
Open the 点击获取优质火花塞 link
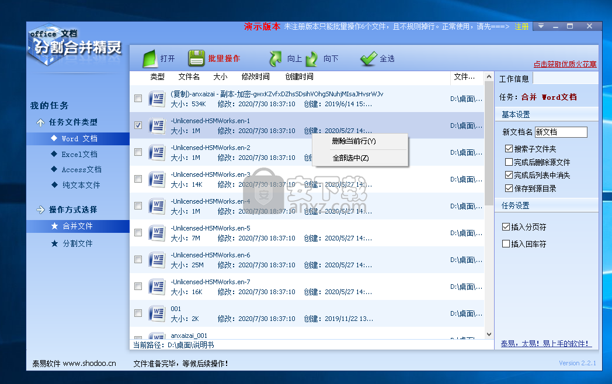click(x=565, y=64)
